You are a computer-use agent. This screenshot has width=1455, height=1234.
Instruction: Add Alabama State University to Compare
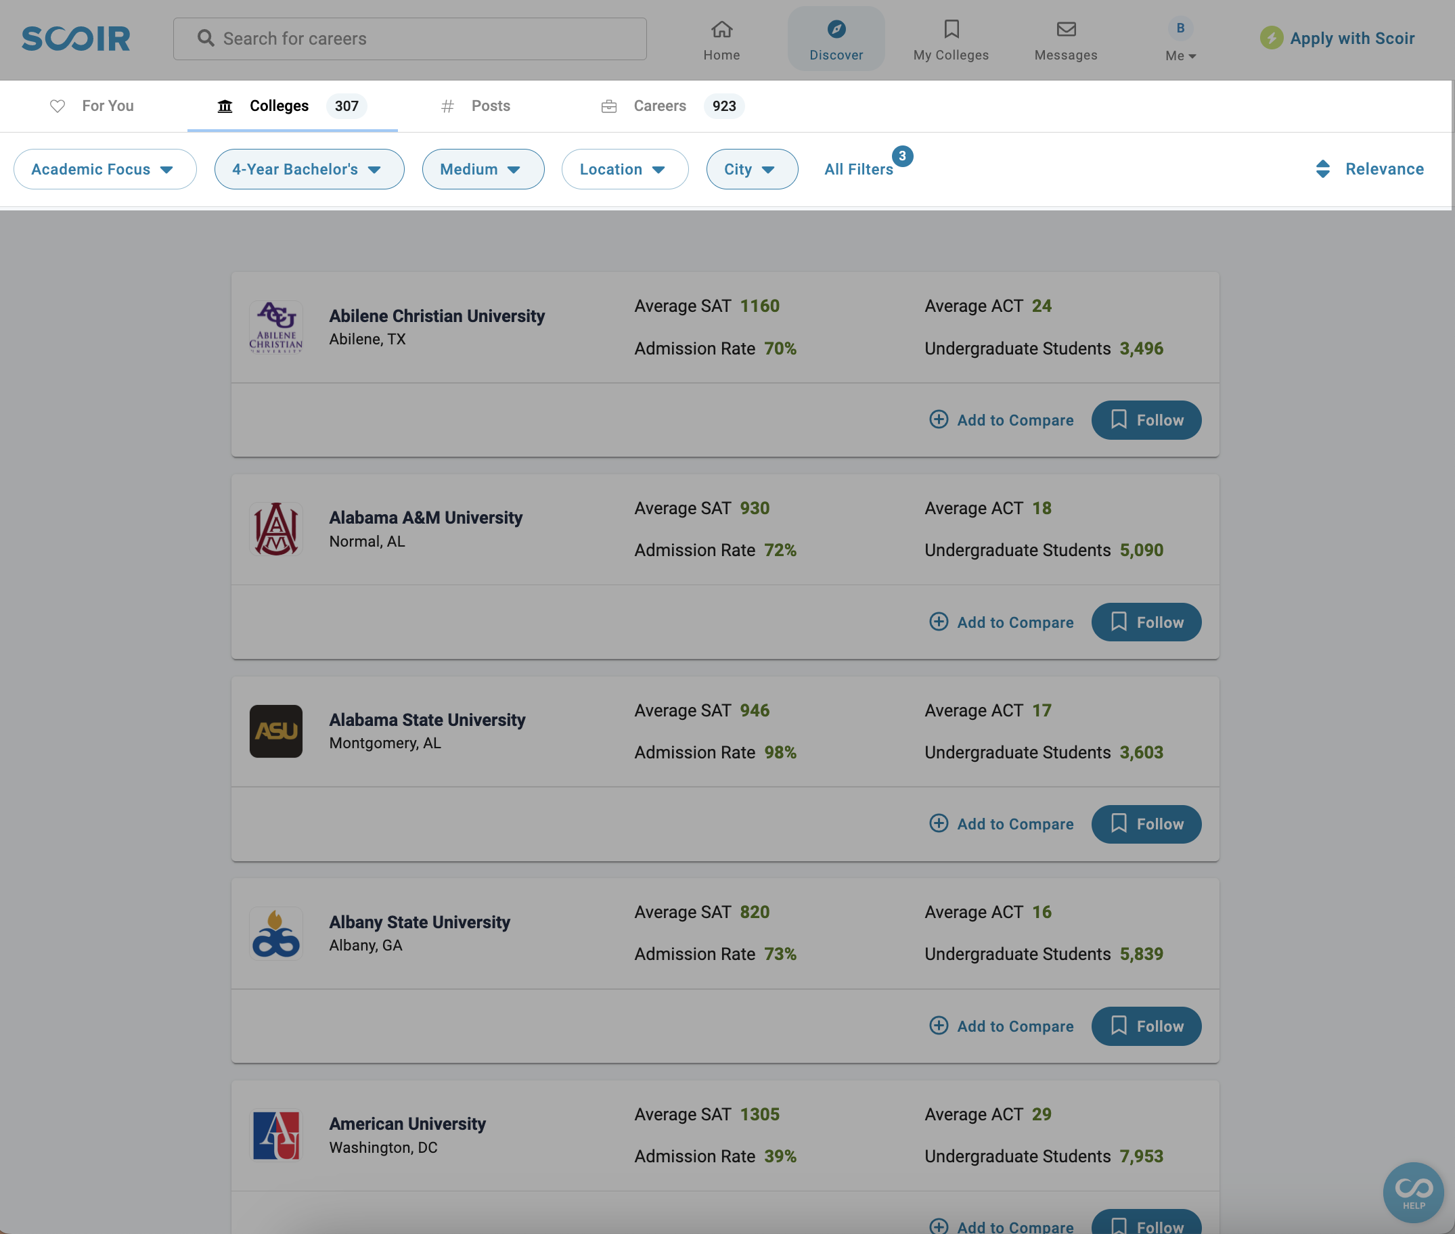coord(1002,823)
